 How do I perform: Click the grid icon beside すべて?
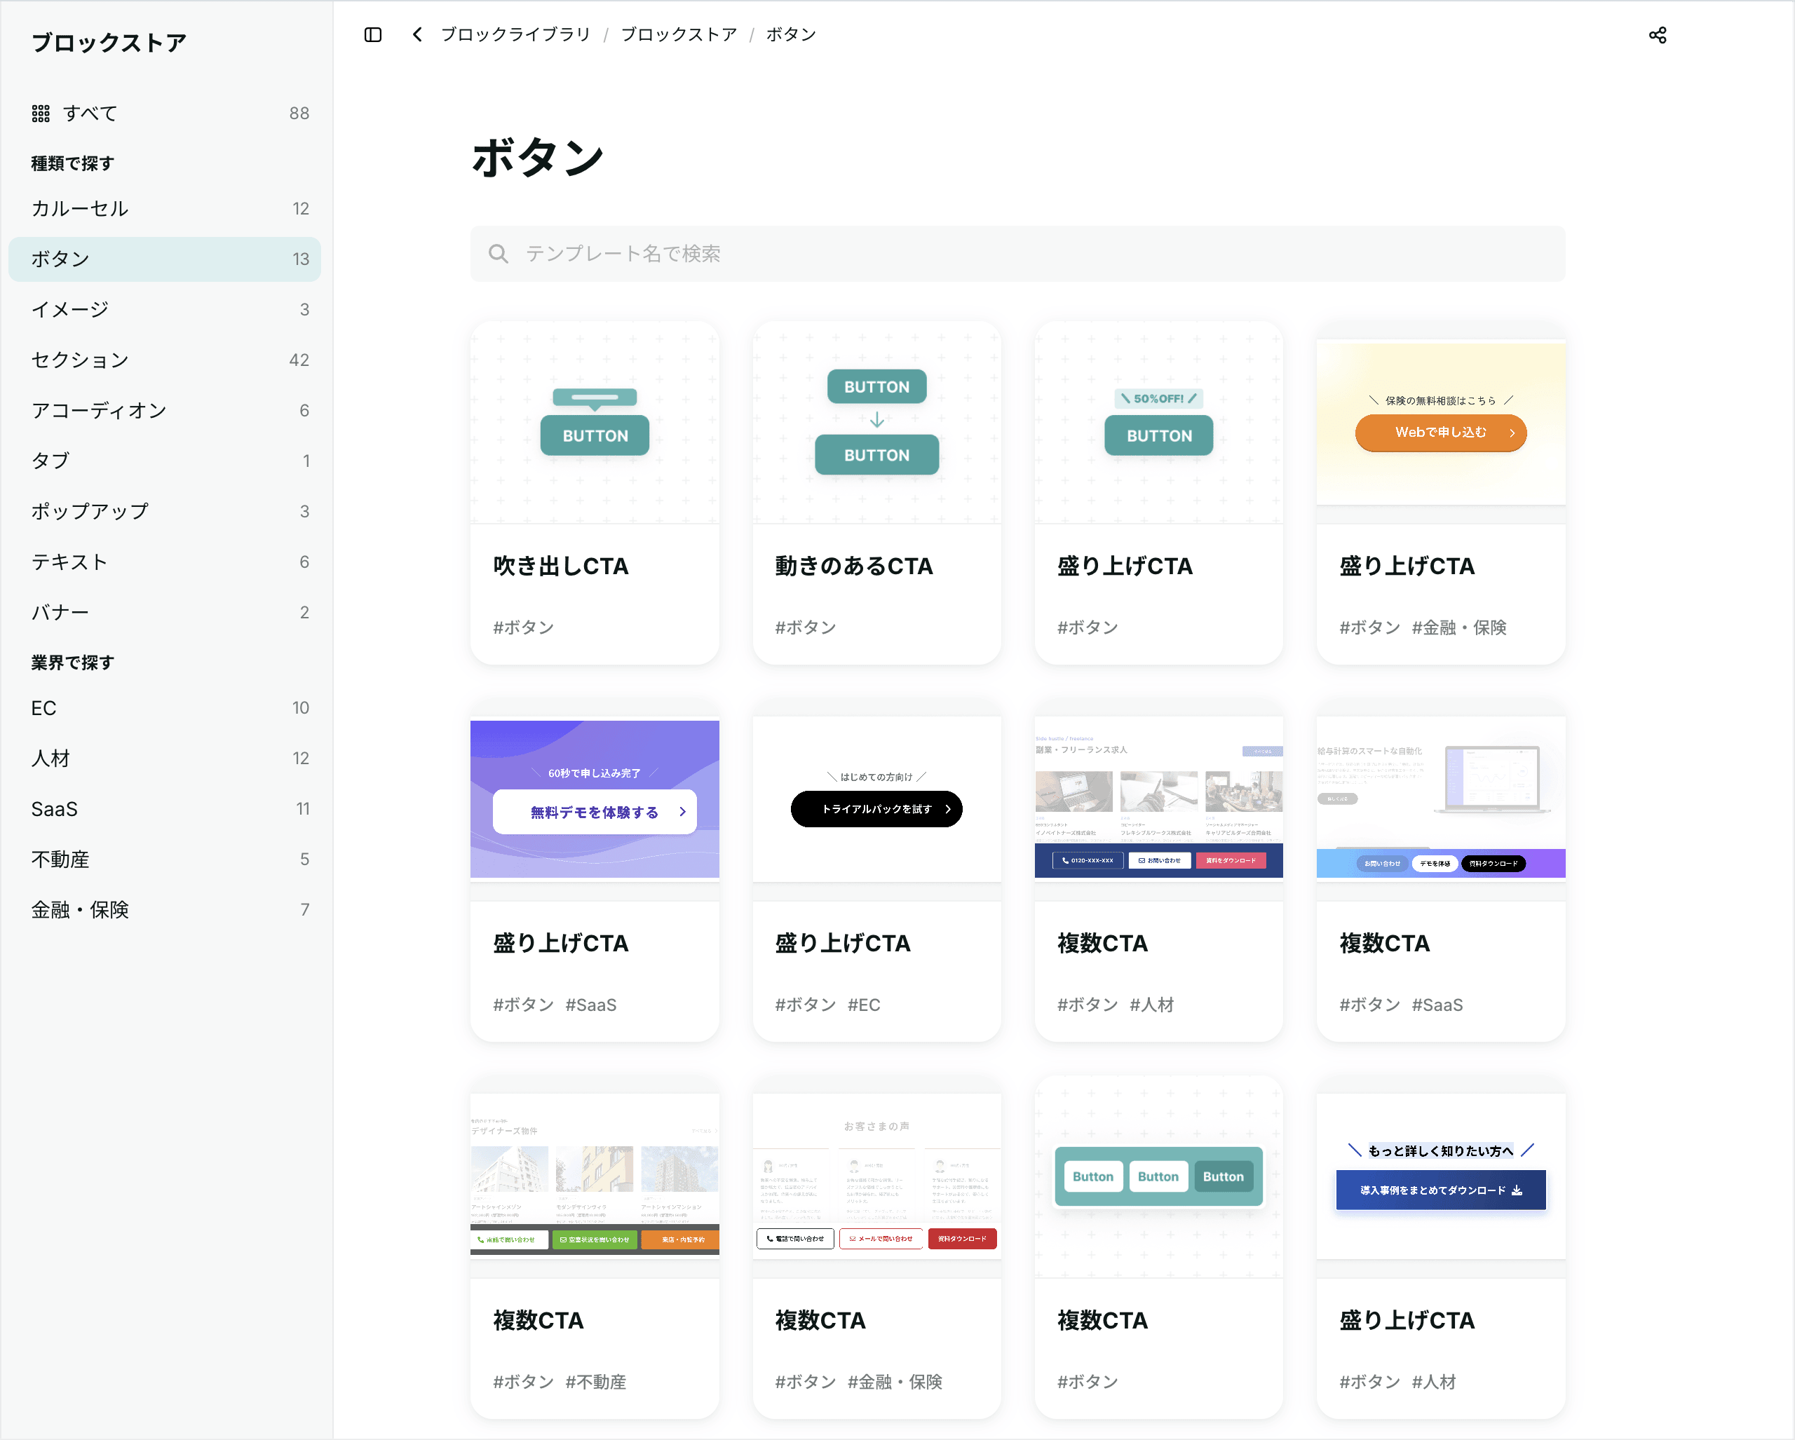(x=41, y=113)
